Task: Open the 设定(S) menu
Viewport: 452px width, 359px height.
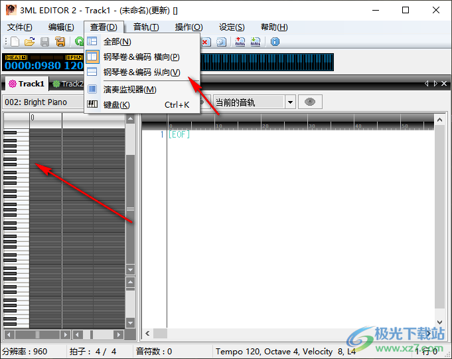Action: point(232,27)
